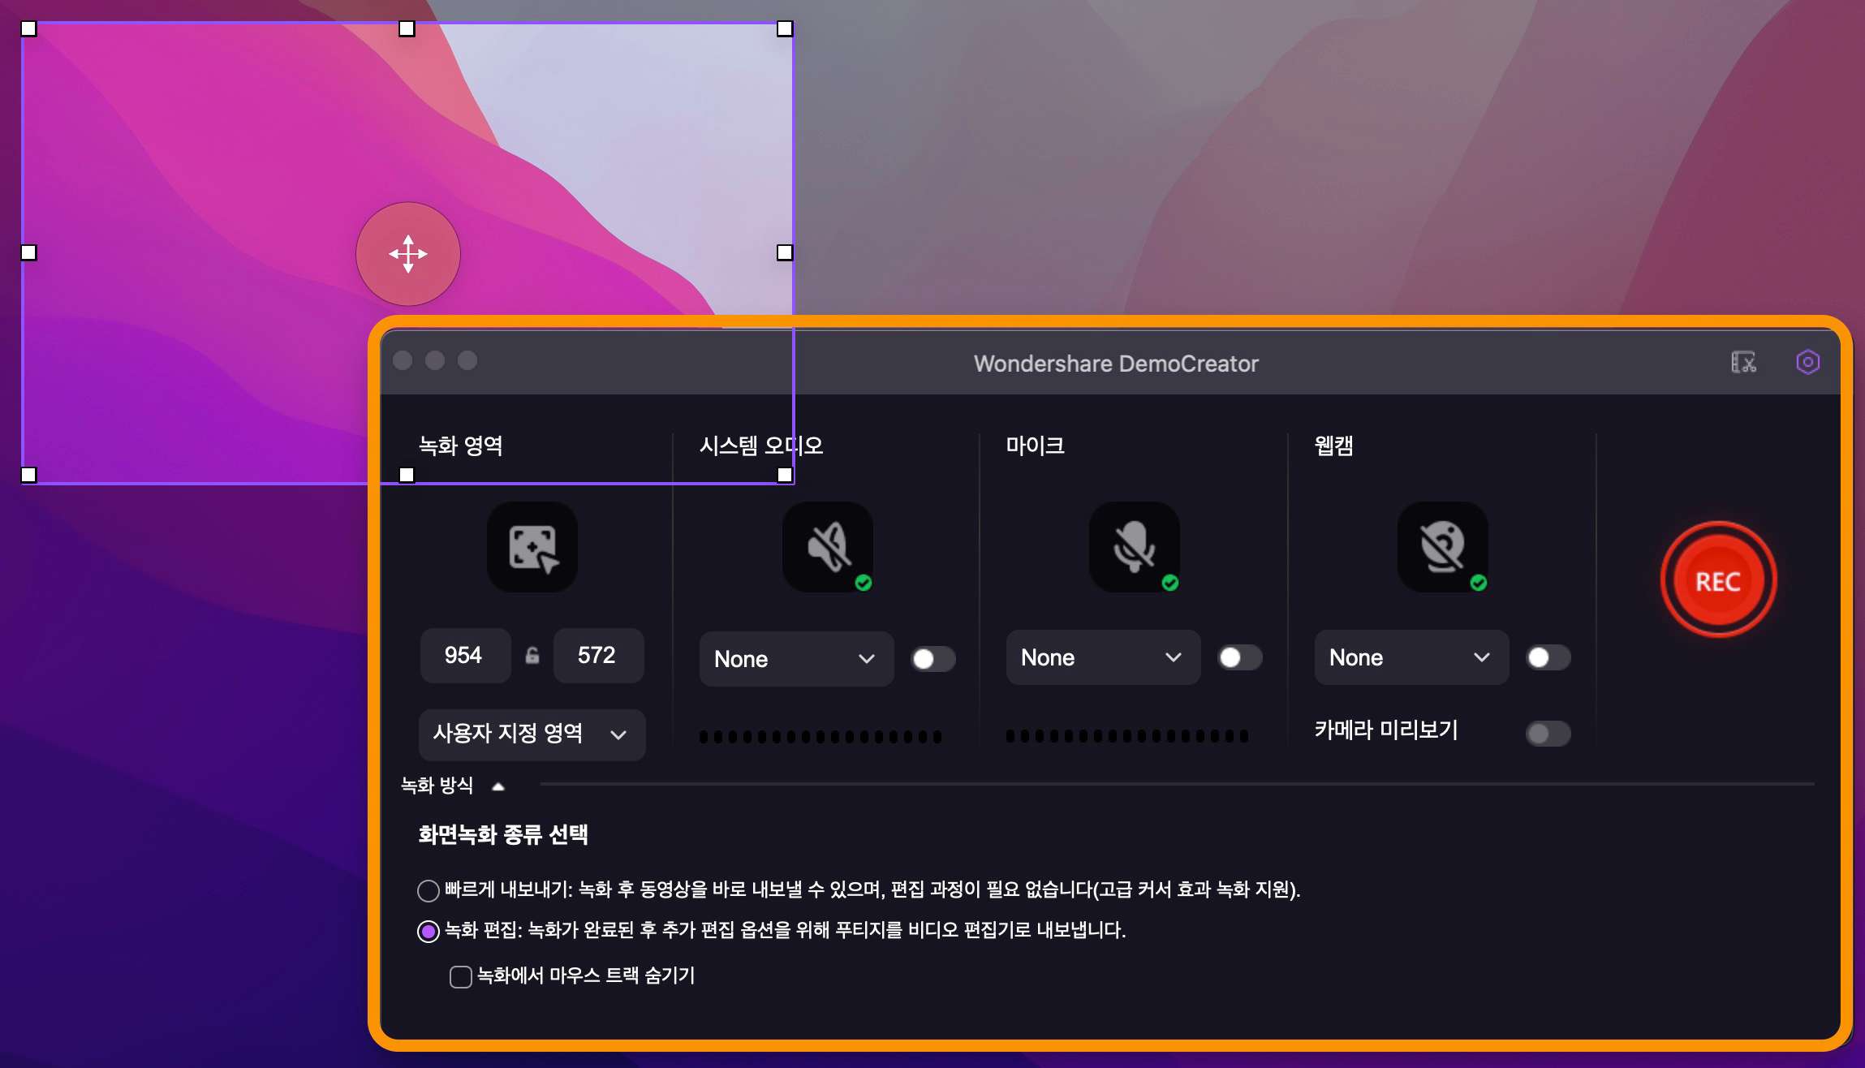This screenshot has height=1068, width=1865.
Task: Click the height field showing 572
Action: point(598,655)
